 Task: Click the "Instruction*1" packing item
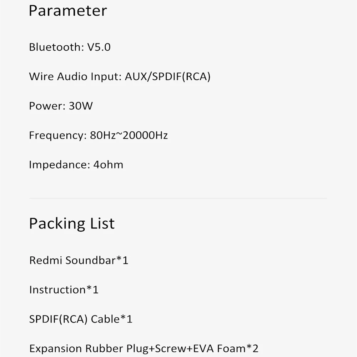pos(64,290)
